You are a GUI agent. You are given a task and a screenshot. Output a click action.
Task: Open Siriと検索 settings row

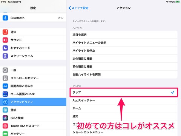(x=33, y=118)
